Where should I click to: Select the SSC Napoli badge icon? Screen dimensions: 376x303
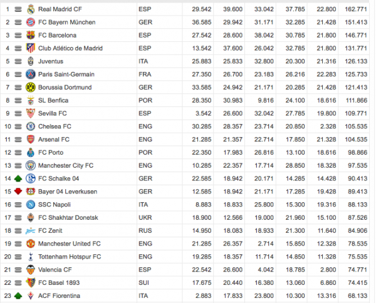30,204
